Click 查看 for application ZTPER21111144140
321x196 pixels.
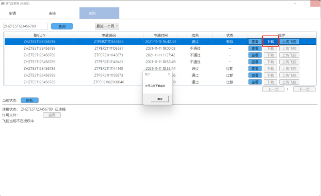[255, 69]
